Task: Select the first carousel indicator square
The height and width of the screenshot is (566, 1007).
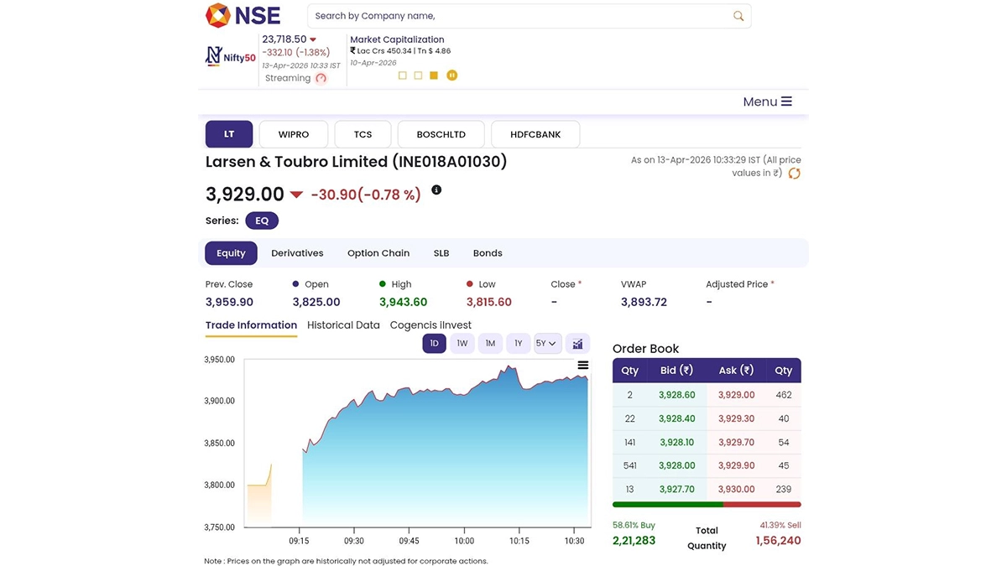Action: tap(403, 75)
